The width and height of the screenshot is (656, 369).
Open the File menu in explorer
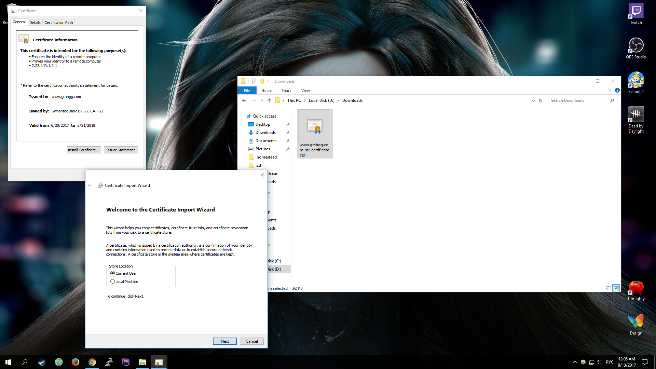coord(247,91)
